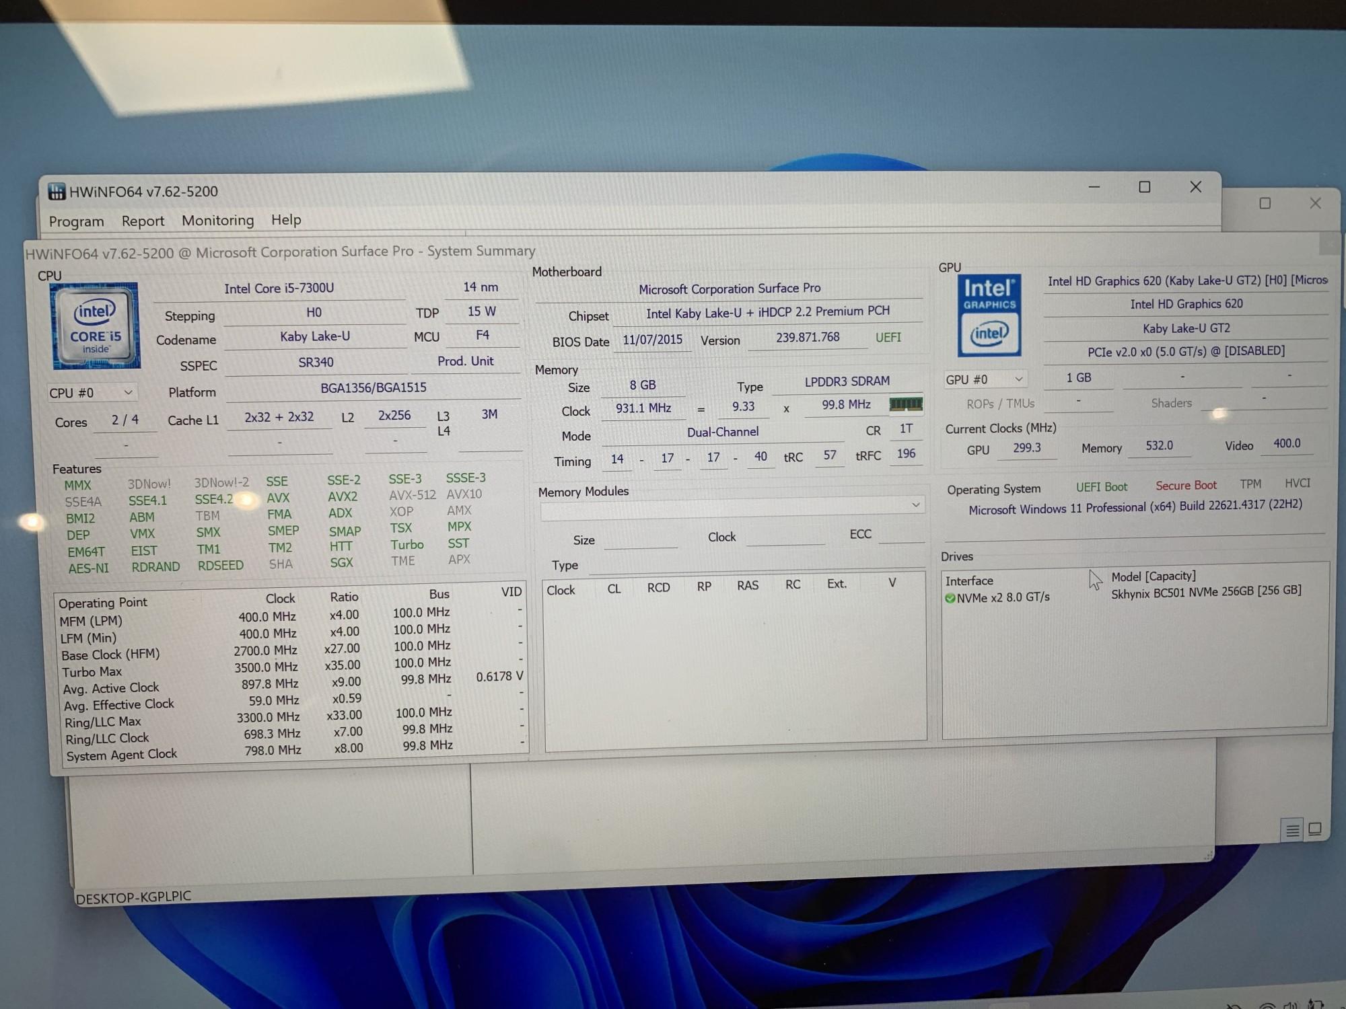Open the Report menu
Viewport: 1346px width, 1009px height.
143,221
